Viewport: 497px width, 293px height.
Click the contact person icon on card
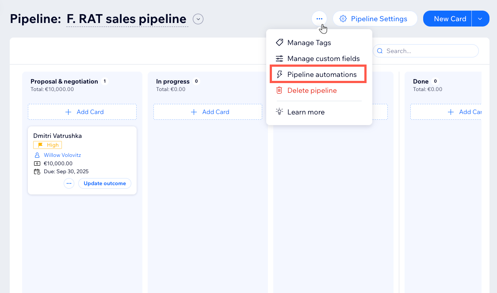pyautogui.click(x=37, y=155)
